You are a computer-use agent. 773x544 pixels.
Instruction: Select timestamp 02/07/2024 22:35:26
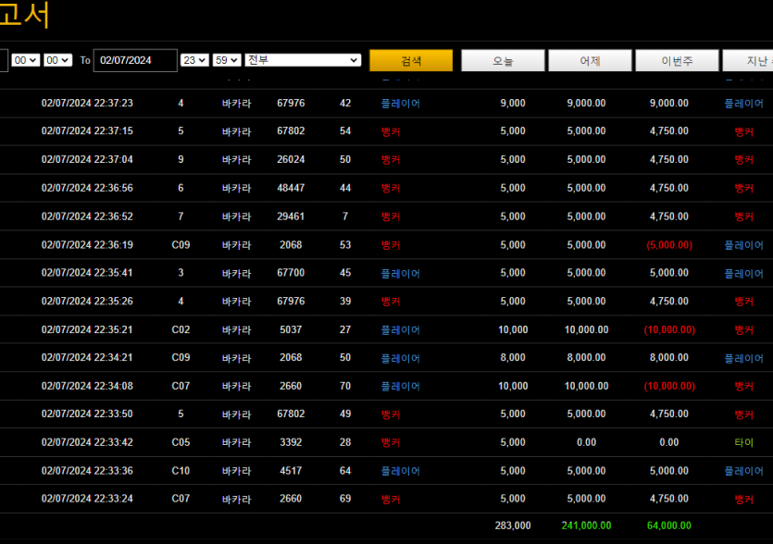(87, 301)
